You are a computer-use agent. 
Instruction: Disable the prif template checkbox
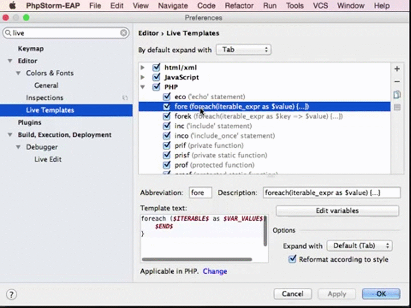167,145
